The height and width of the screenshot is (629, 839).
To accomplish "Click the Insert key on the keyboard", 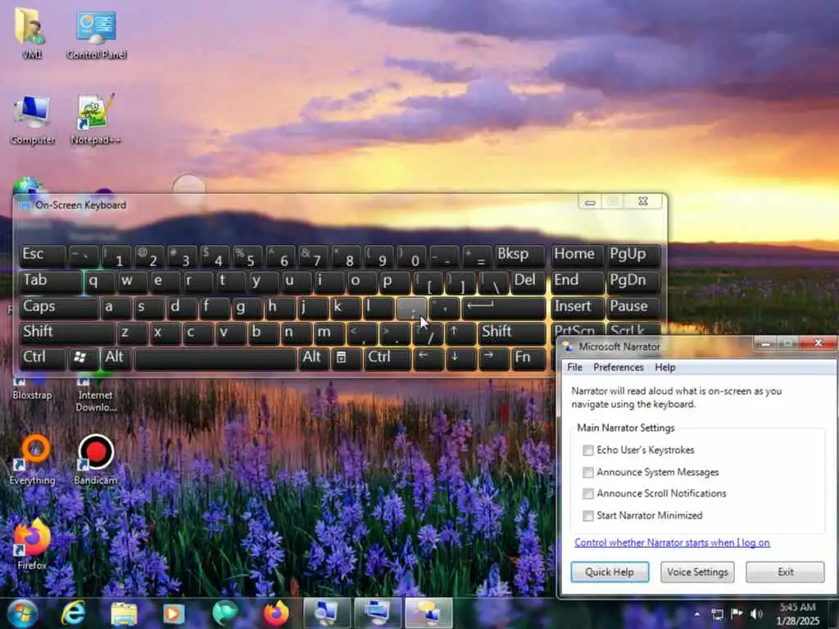I will point(577,308).
